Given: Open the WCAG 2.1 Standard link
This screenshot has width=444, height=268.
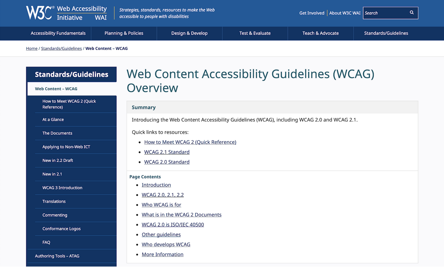Looking at the screenshot, I should pyautogui.click(x=167, y=152).
